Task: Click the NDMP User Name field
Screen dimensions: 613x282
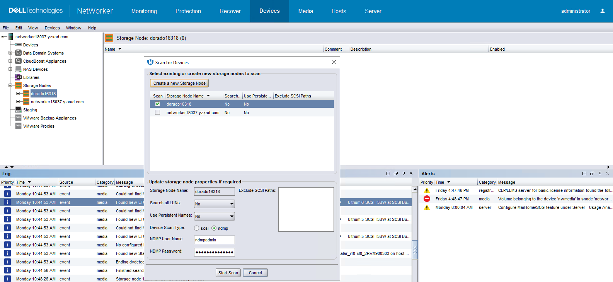Action: [215, 240]
